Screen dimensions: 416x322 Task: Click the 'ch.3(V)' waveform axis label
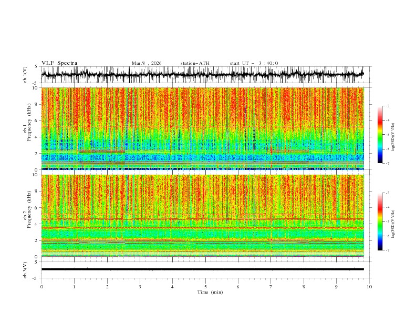(x=25, y=270)
